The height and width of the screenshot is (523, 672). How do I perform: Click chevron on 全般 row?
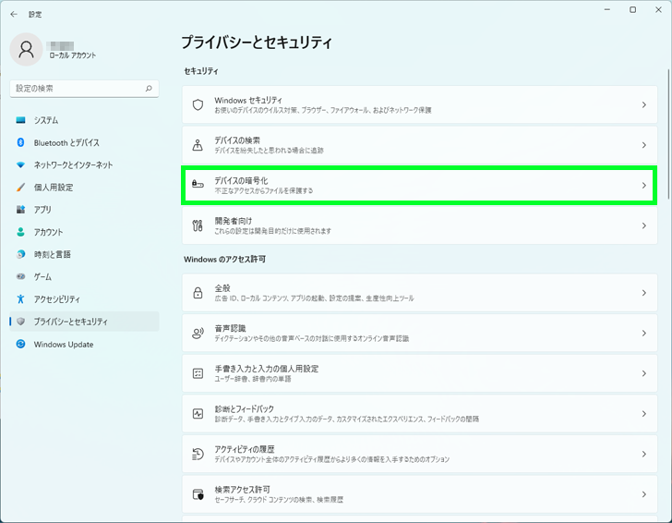point(643,293)
